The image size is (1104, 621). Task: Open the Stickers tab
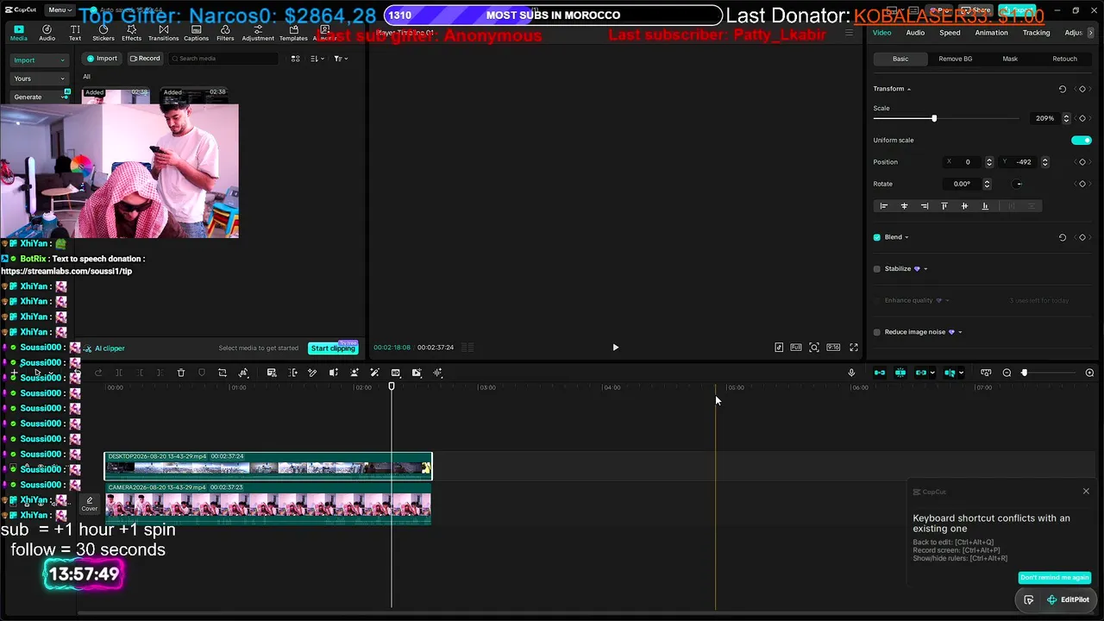coord(103,33)
